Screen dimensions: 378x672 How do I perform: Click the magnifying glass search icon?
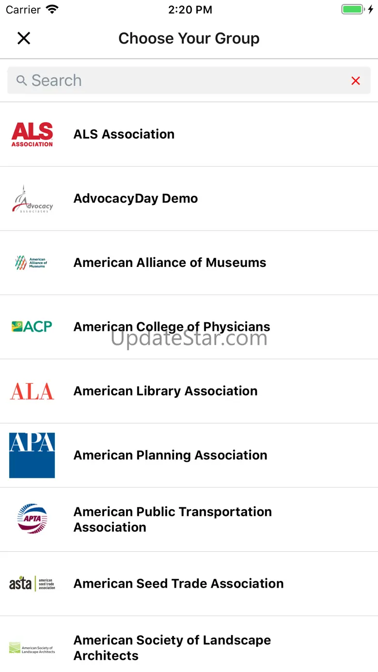[21, 80]
